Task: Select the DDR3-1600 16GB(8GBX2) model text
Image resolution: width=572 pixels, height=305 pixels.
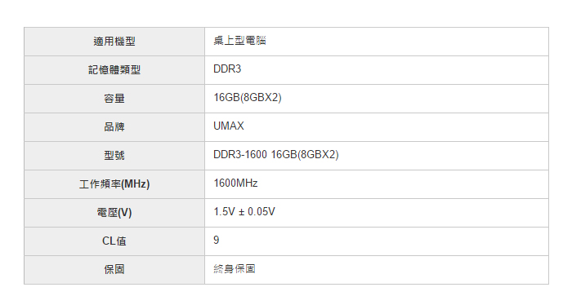Action: [x=276, y=155]
